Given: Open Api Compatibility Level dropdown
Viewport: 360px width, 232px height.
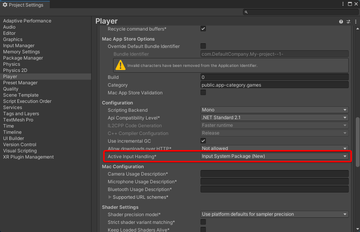Looking at the screenshot, I should [x=274, y=118].
